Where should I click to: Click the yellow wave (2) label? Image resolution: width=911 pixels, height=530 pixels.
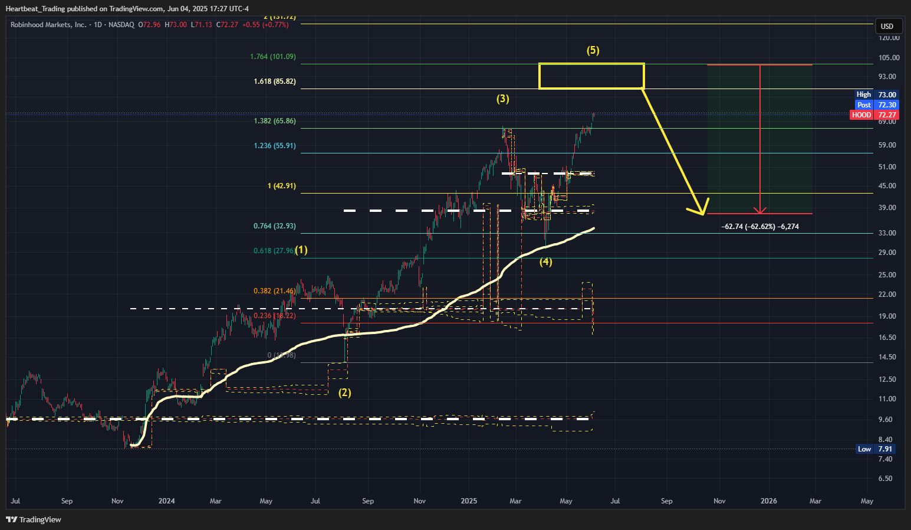coord(345,392)
